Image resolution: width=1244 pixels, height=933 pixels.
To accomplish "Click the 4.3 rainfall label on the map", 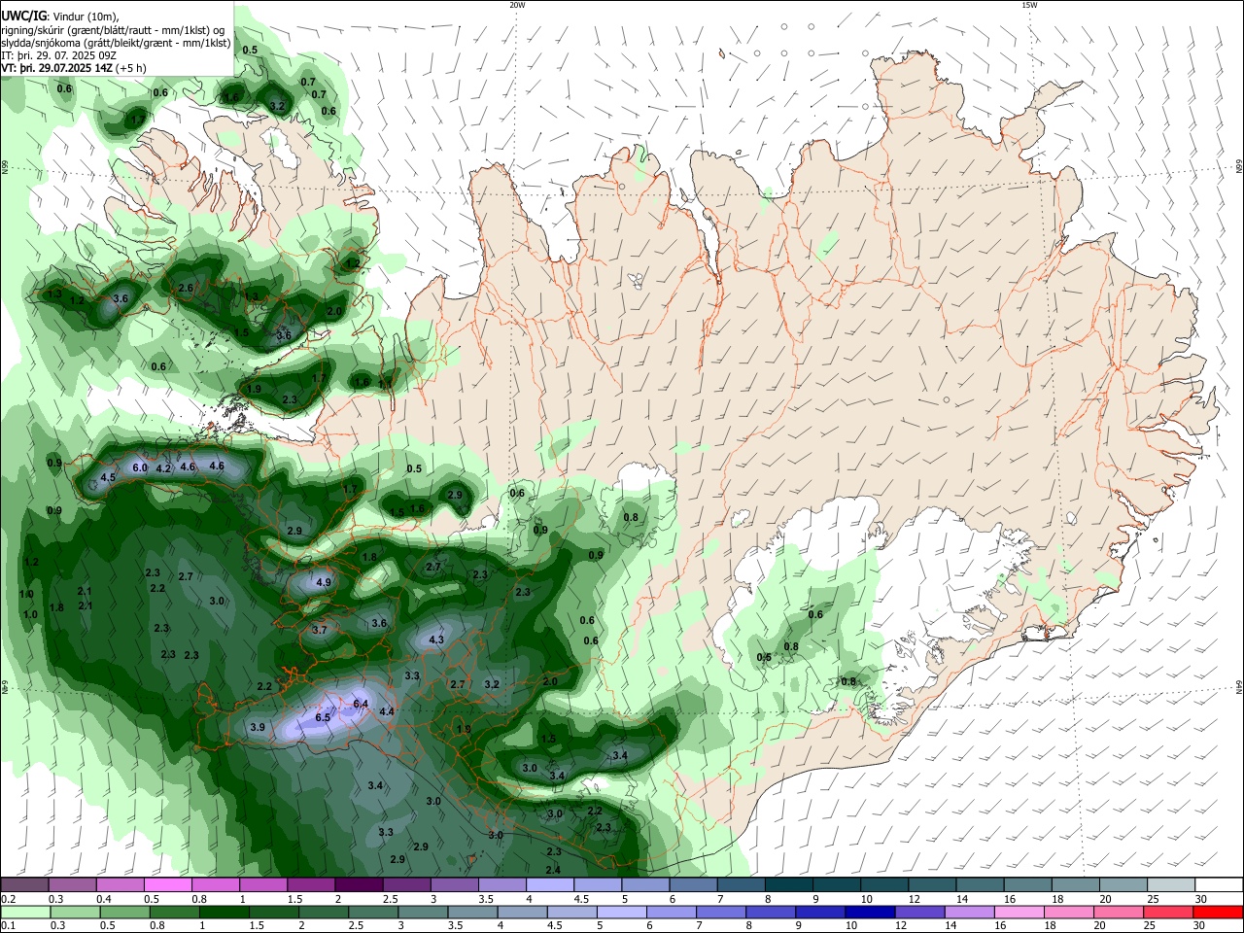I will (x=436, y=639).
